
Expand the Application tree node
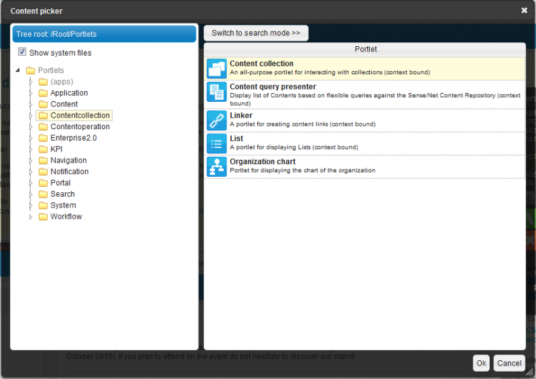(31, 93)
